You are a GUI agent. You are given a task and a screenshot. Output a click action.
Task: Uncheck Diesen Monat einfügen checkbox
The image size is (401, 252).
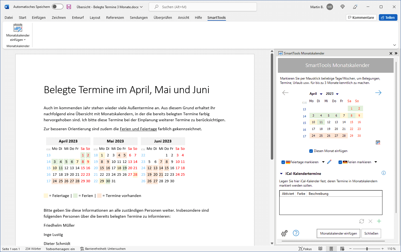point(311,151)
